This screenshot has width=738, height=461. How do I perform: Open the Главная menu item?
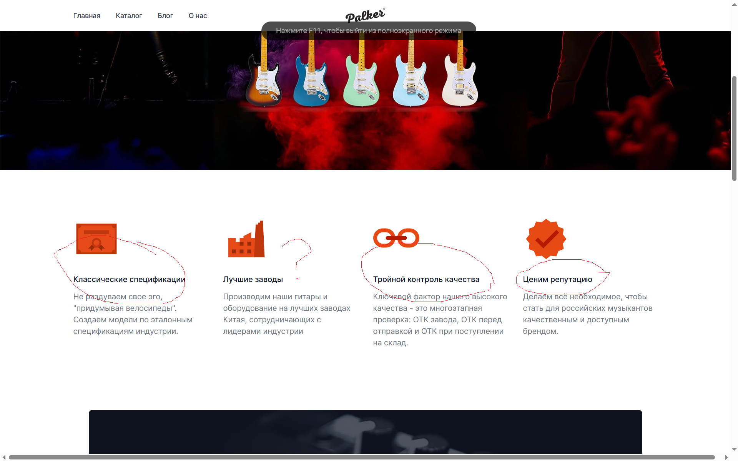click(87, 16)
